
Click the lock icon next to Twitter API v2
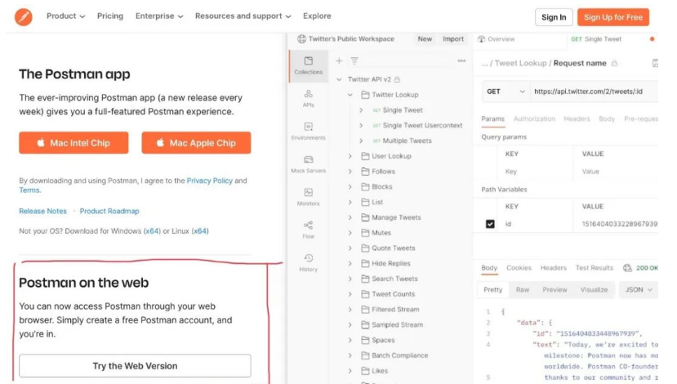click(x=397, y=79)
